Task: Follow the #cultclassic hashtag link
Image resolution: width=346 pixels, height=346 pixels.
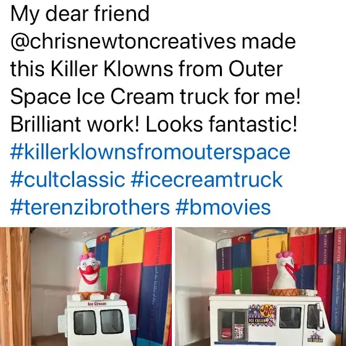Action: 67,180
